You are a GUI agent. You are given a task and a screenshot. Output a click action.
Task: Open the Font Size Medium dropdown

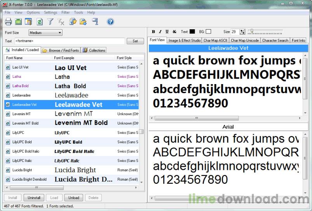point(45,33)
